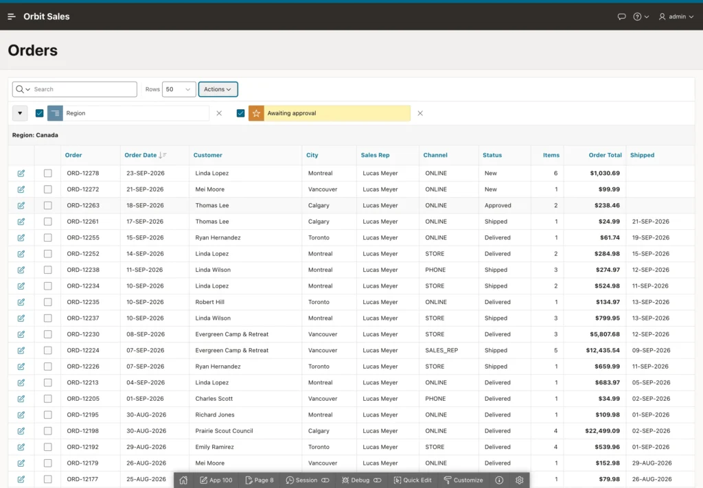Image resolution: width=703 pixels, height=488 pixels.
Task: Open developer toolbar settings gear
Action: point(519,480)
